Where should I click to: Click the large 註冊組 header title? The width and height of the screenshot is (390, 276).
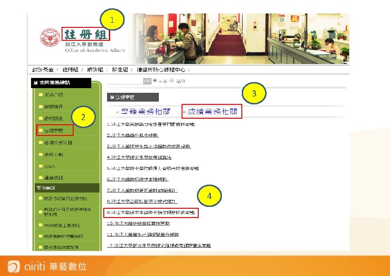click(x=86, y=34)
